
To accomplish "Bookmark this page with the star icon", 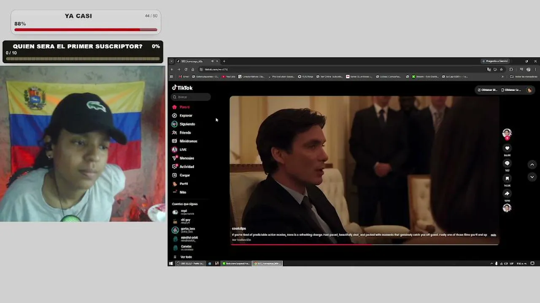I will pos(501,69).
